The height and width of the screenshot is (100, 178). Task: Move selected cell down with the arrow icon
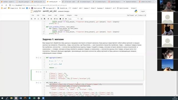click(51, 19)
